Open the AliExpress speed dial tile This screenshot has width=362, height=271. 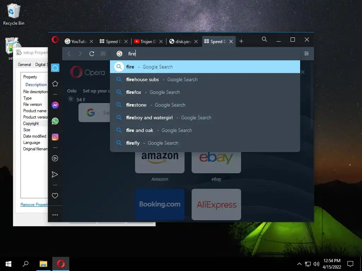click(216, 204)
